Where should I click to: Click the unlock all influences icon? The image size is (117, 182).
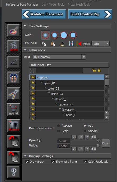tap(94, 70)
